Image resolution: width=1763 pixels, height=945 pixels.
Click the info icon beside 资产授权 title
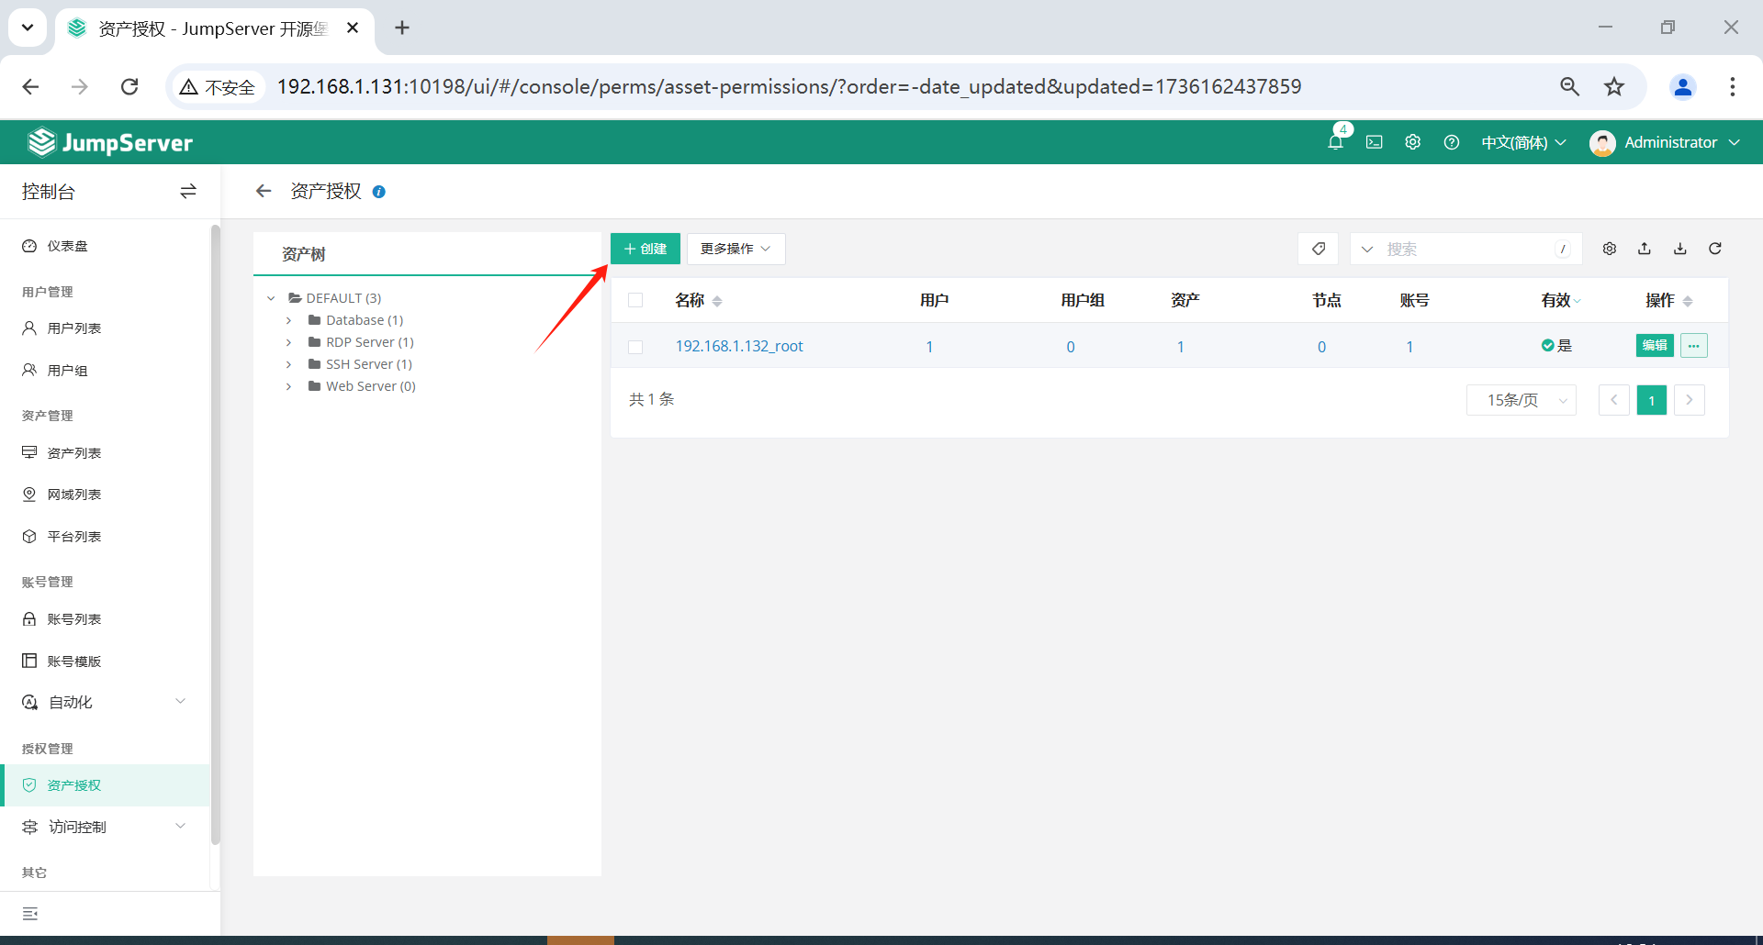point(378,192)
